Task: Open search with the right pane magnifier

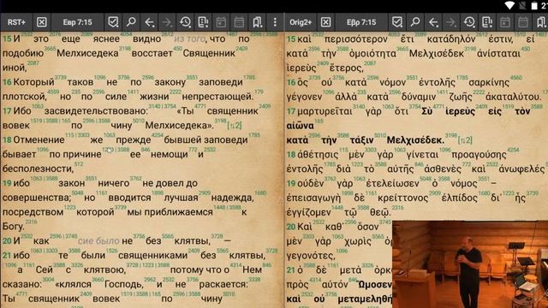Action: [x=415, y=22]
